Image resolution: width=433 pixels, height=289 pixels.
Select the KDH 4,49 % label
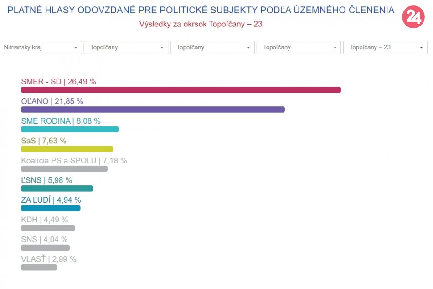pos(44,220)
